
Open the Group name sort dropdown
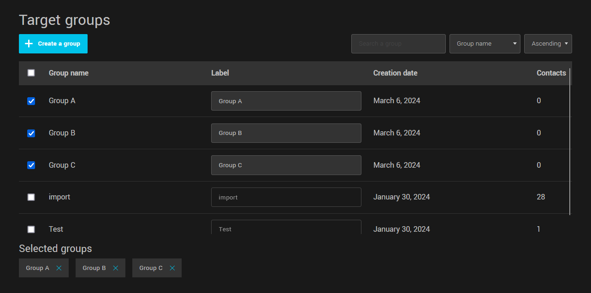[x=485, y=44]
